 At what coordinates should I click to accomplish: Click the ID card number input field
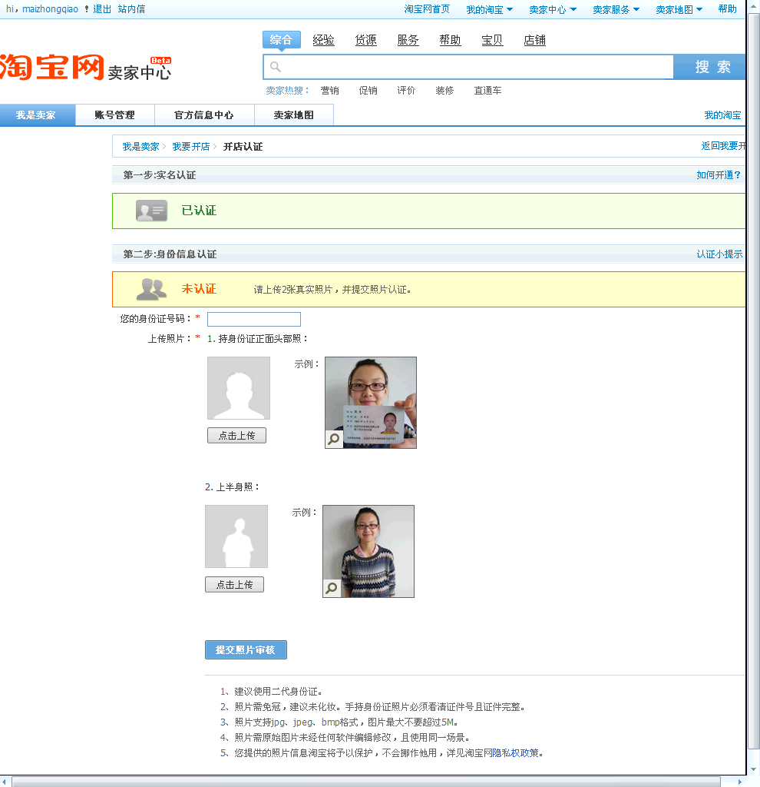pyautogui.click(x=254, y=319)
